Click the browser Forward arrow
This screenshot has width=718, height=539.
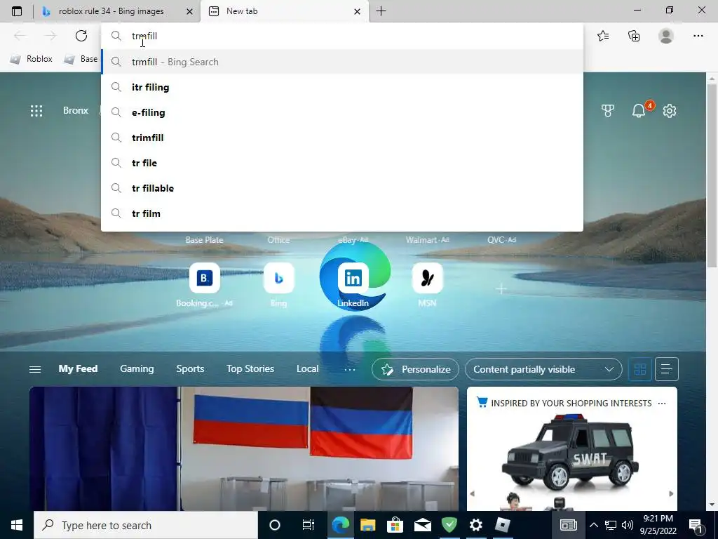[x=50, y=36]
